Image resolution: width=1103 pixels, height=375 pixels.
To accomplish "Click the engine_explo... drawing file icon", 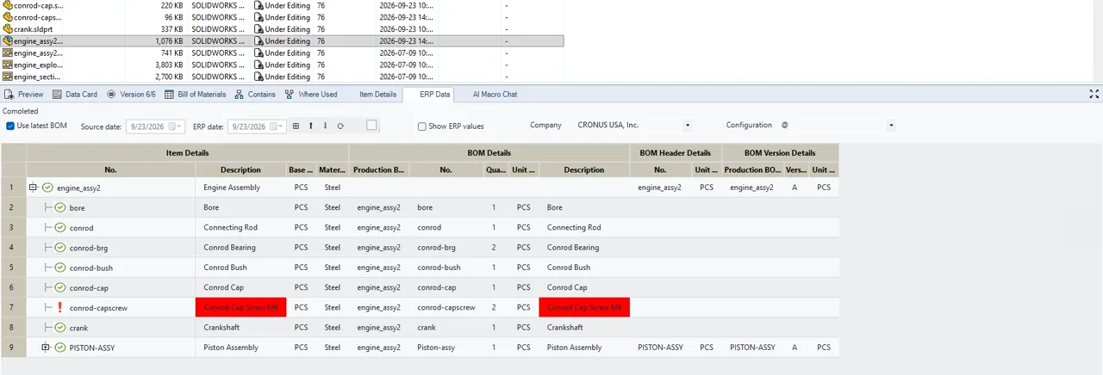I will pyautogui.click(x=8, y=65).
